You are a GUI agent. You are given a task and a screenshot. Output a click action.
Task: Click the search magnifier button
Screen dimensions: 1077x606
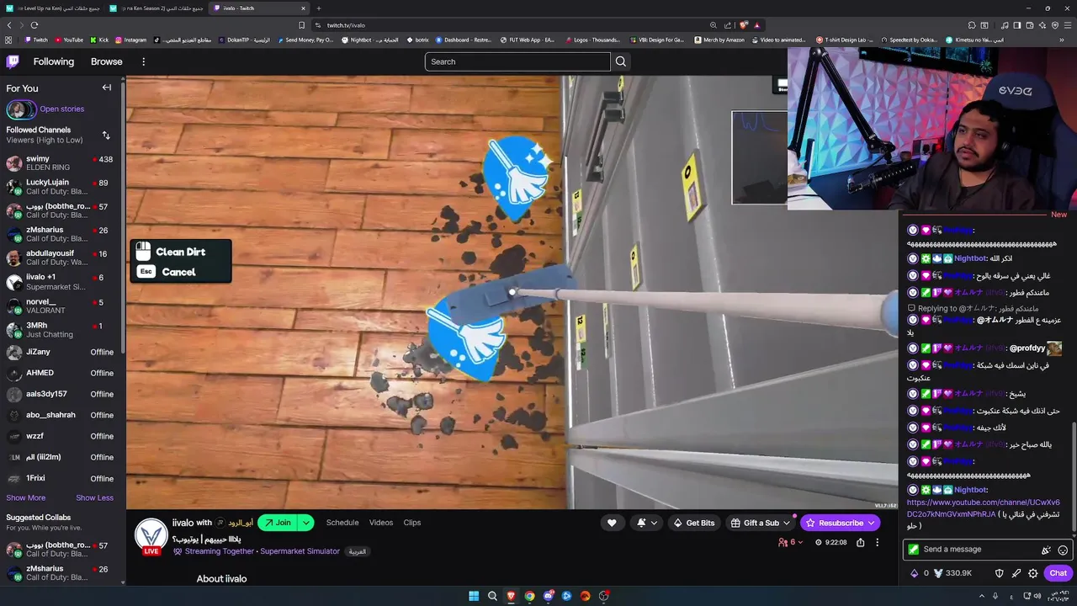tap(621, 61)
